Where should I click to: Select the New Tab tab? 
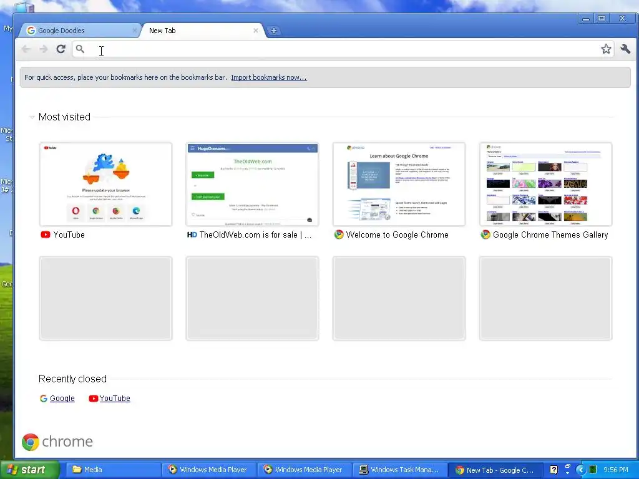click(x=202, y=31)
